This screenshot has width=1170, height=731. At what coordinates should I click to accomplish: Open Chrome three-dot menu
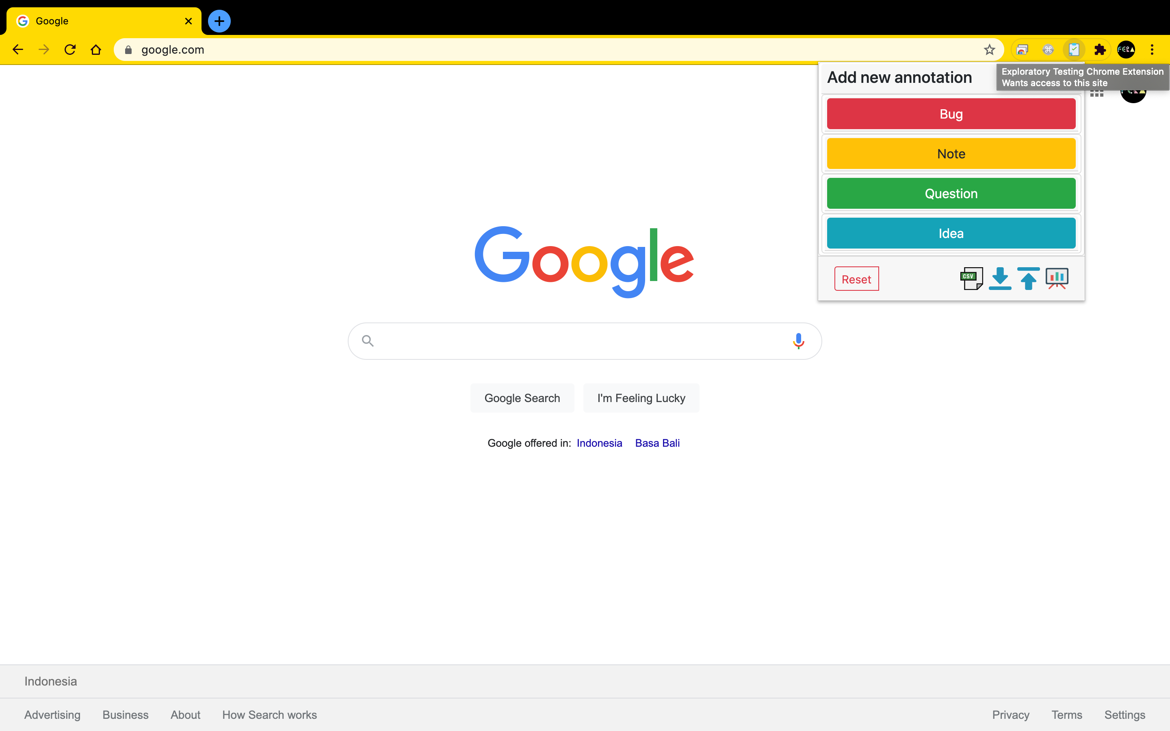pos(1152,50)
